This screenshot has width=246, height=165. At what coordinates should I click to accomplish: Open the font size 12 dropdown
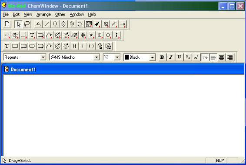[x=117, y=57]
